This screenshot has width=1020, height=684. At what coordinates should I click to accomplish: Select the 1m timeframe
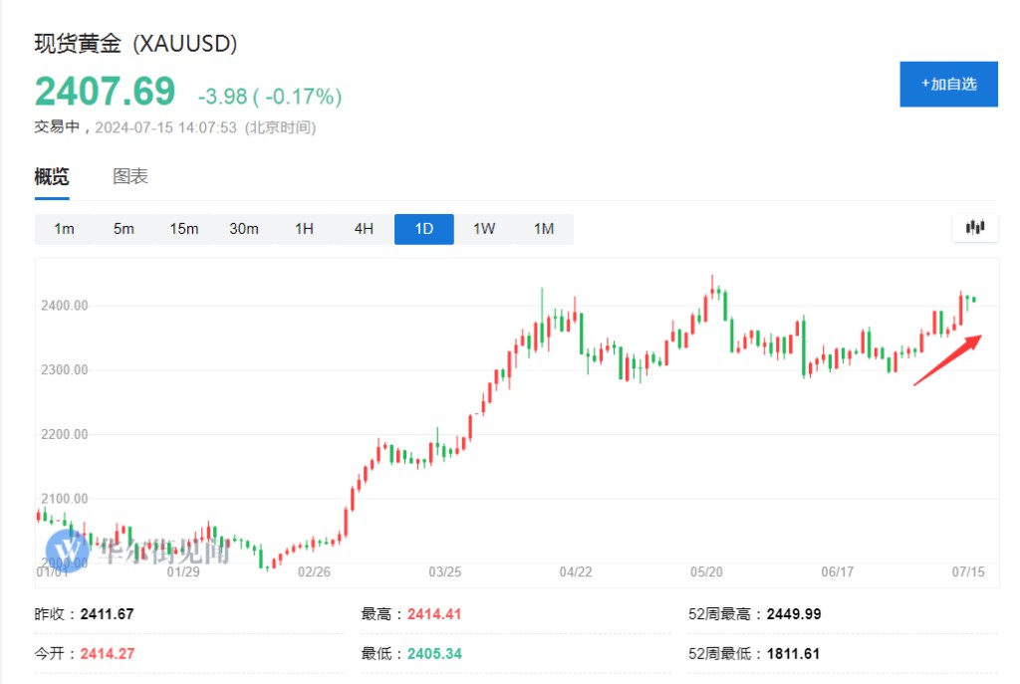pyautogui.click(x=65, y=229)
